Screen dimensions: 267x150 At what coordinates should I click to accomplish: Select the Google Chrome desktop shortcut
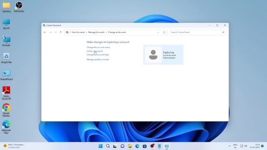7,110
